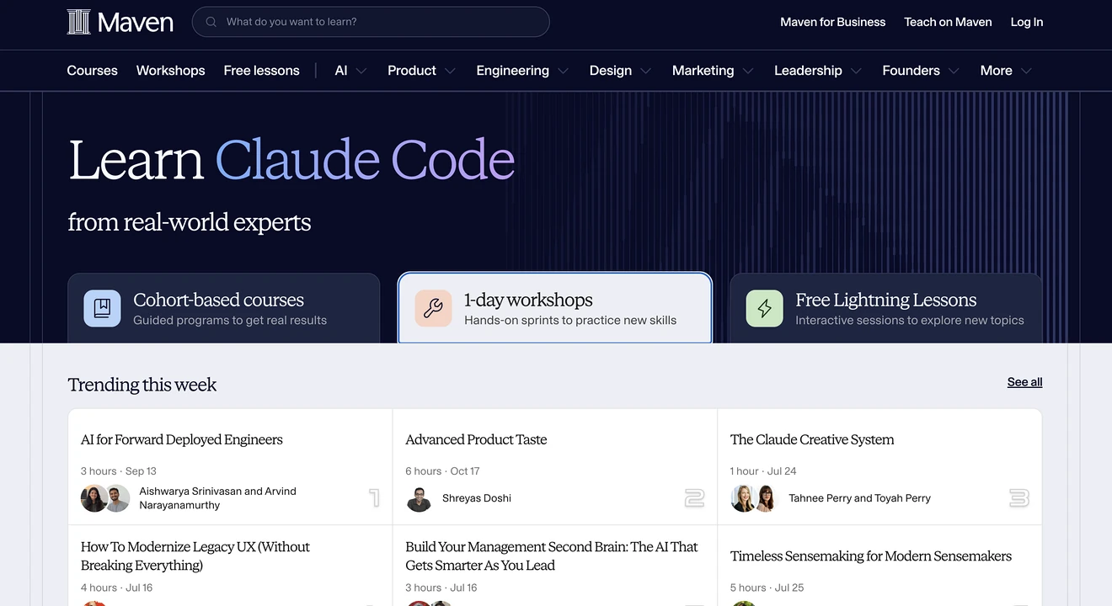
Task: Click 'Aishwarya Srinivasan and Arvind Narayanamurthy' text
Action: tap(218, 498)
